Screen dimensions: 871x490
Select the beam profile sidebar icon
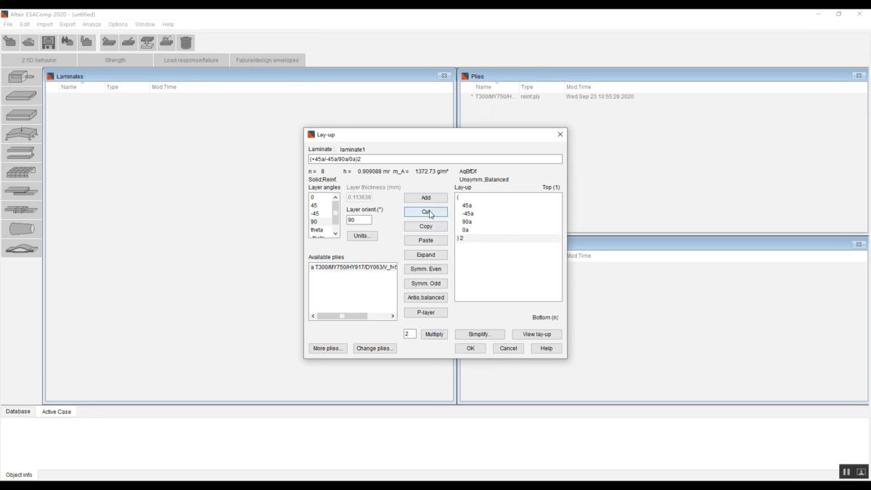coord(22,152)
